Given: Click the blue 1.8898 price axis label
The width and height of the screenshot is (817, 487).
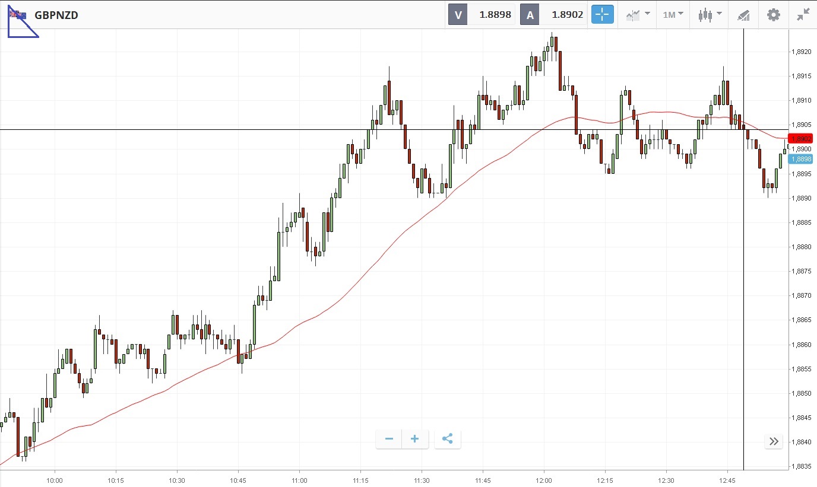Looking at the screenshot, I should coord(801,159).
